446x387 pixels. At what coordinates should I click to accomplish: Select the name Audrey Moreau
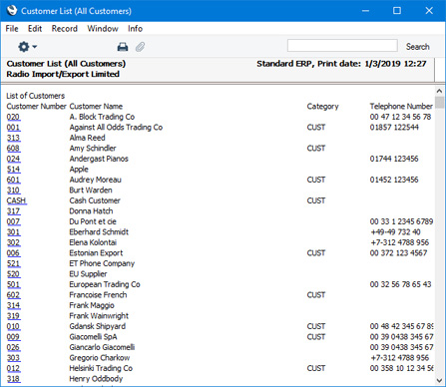[x=95, y=180]
